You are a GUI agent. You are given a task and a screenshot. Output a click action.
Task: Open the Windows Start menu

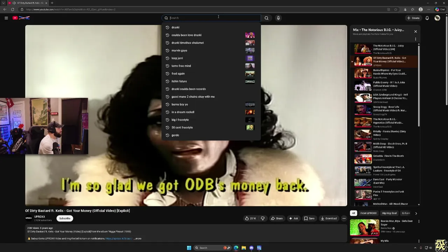point(189,248)
